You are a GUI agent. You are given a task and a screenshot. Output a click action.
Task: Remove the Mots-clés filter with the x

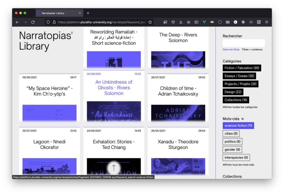coord(242,119)
